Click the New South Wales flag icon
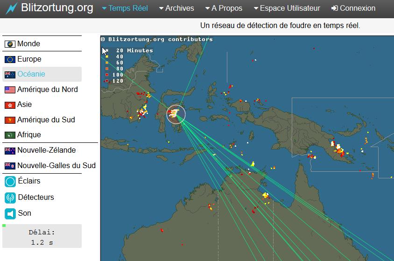394x261 pixels. [10, 166]
